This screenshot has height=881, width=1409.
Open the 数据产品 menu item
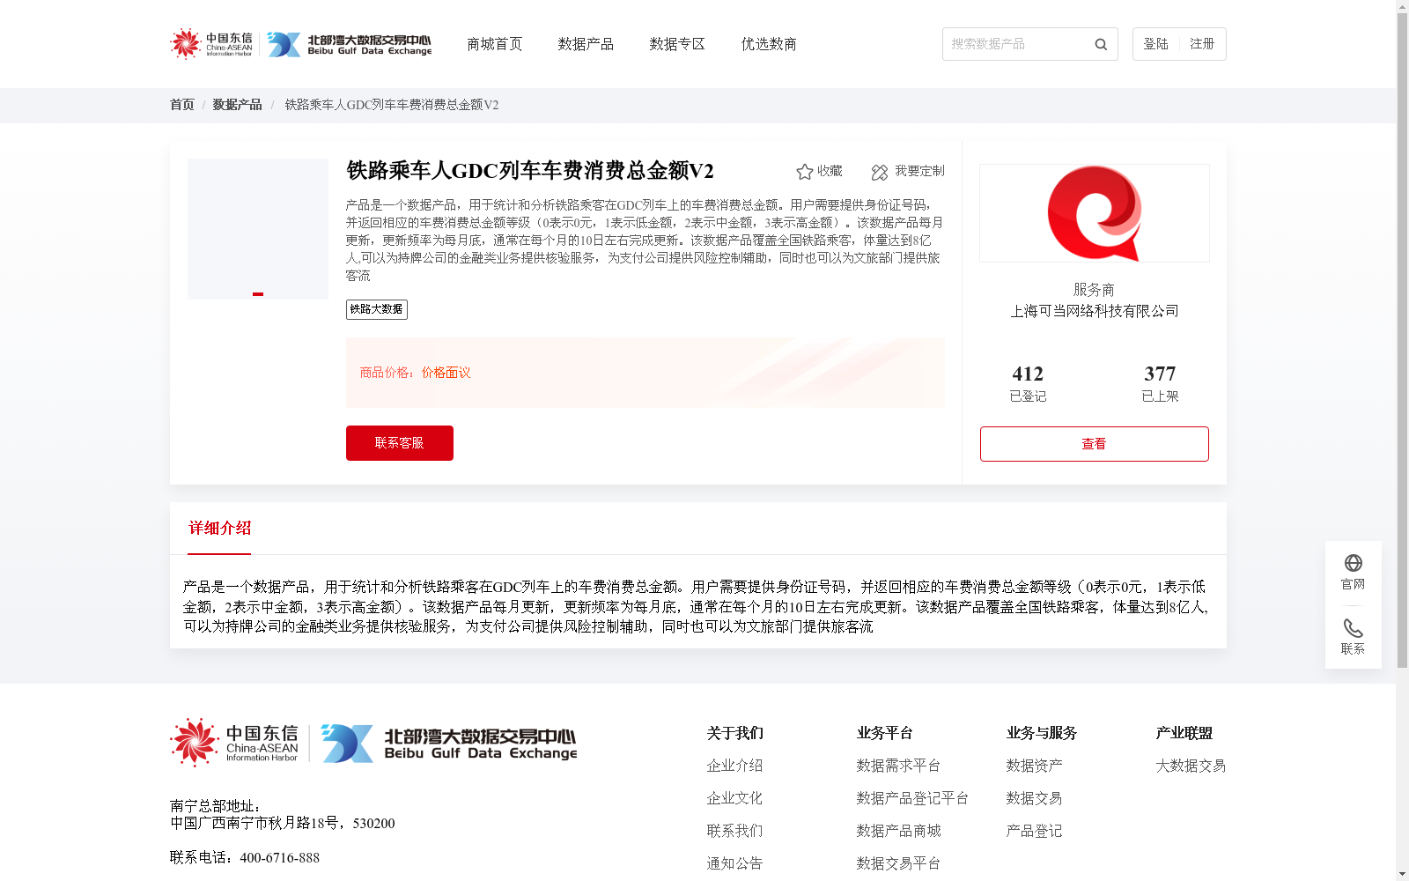point(586,44)
